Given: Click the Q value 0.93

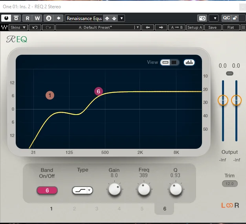Looking at the screenshot, I should [175, 175].
